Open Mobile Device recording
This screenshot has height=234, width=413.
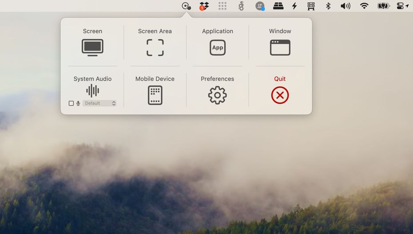tap(155, 95)
